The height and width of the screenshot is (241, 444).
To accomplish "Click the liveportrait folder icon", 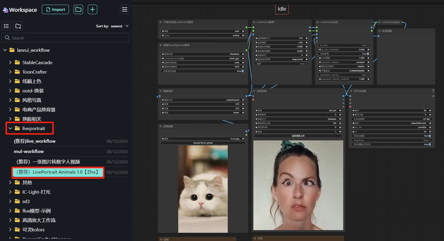I will (x=17, y=128).
